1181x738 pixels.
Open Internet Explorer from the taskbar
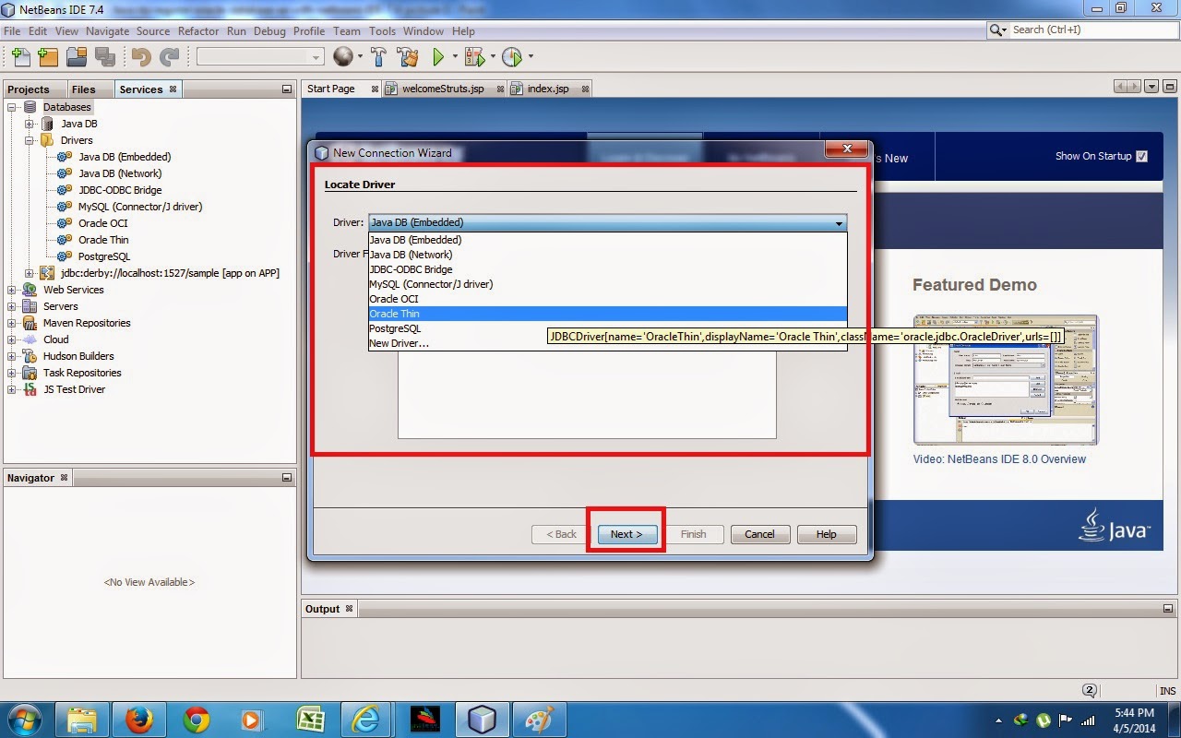[367, 720]
